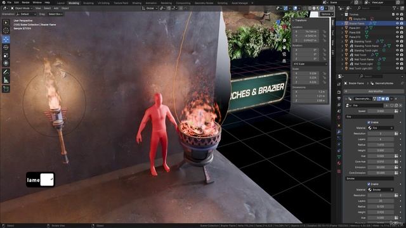Open the Object Data green triangle tab

coord(339,156)
